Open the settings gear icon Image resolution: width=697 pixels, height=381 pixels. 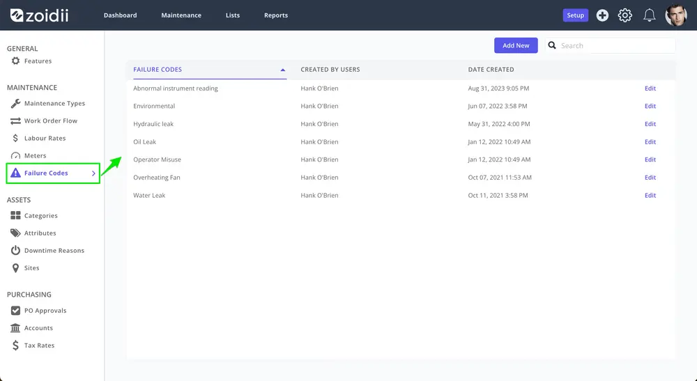click(x=625, y=15)
